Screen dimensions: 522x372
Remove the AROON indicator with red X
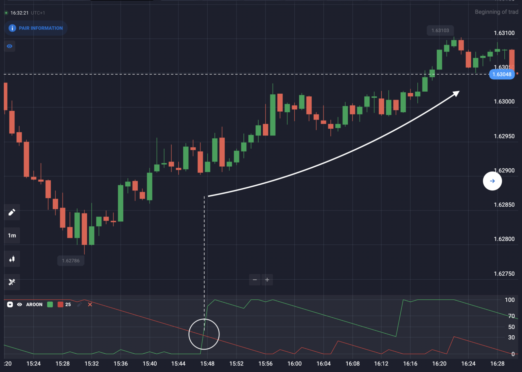(x=90, y=304)
